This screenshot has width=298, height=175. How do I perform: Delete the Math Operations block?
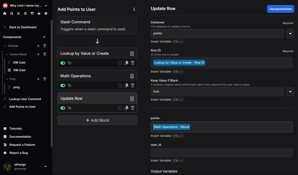click(133, 85)
